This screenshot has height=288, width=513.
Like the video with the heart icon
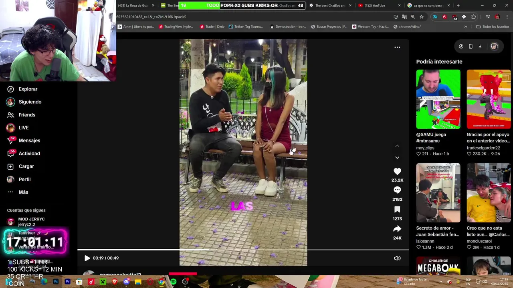(x=397, y=171)
